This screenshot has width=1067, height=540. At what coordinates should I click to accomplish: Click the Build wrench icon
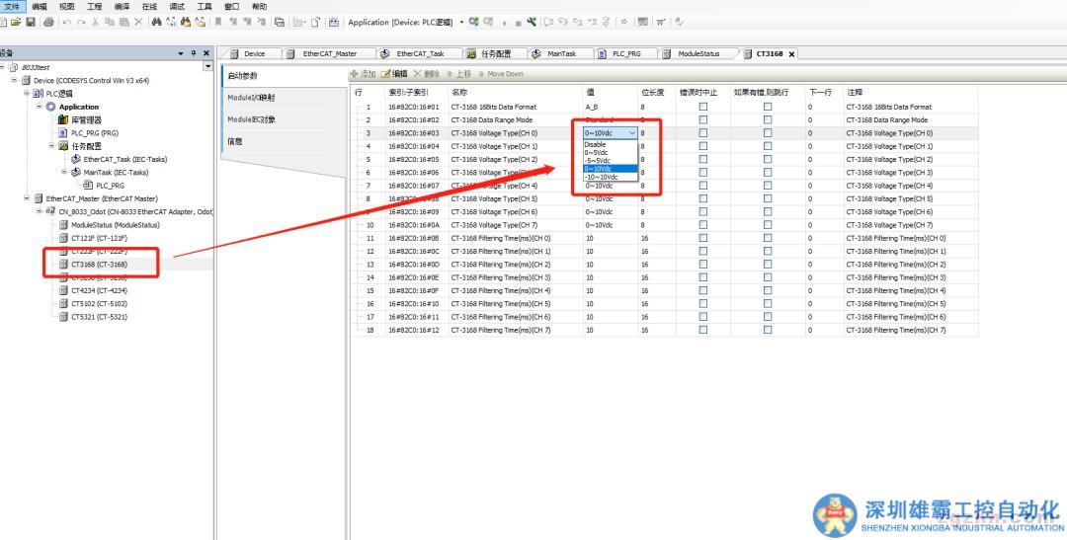532,22
